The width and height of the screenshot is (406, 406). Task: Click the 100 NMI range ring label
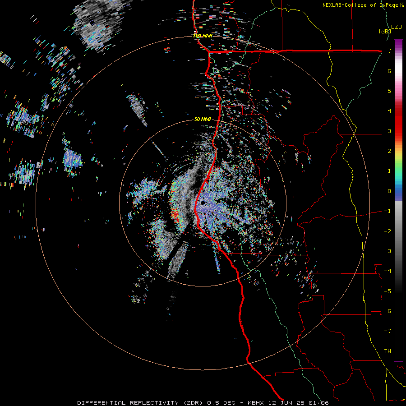pos(203,36)
